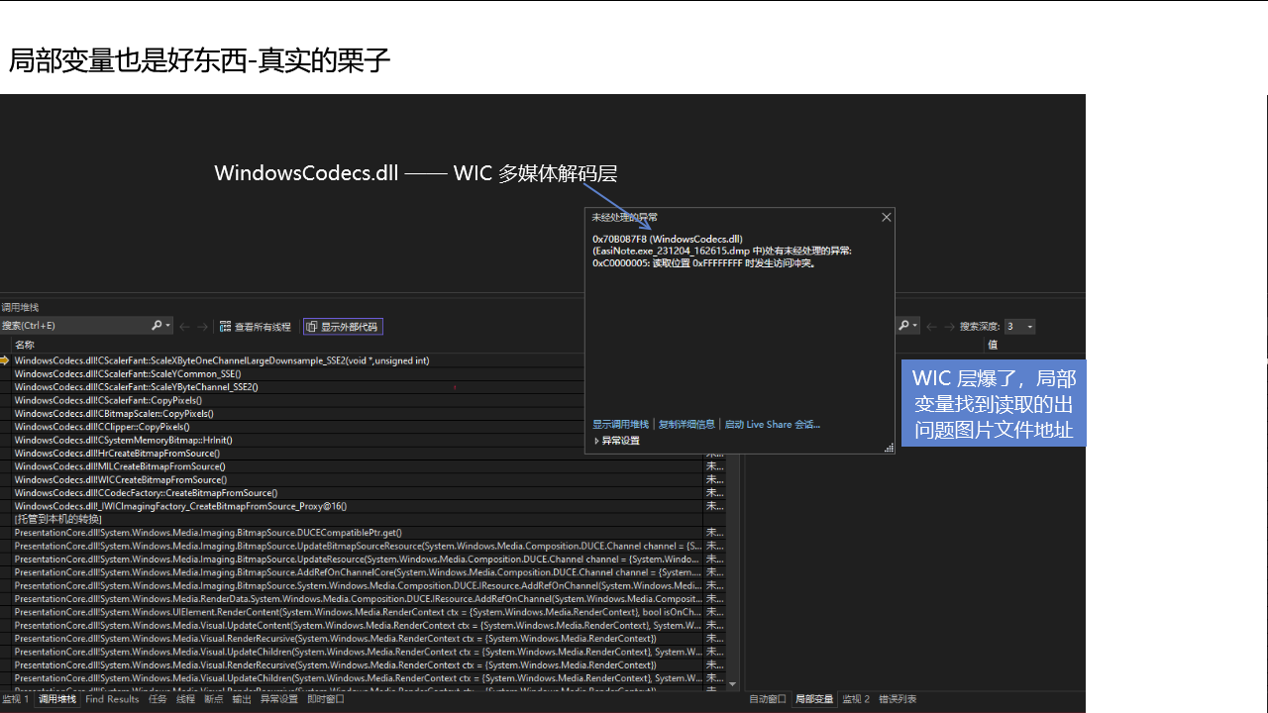Click the 显示调用堆栈 link

pyautogui.click(x=620, y=424)
